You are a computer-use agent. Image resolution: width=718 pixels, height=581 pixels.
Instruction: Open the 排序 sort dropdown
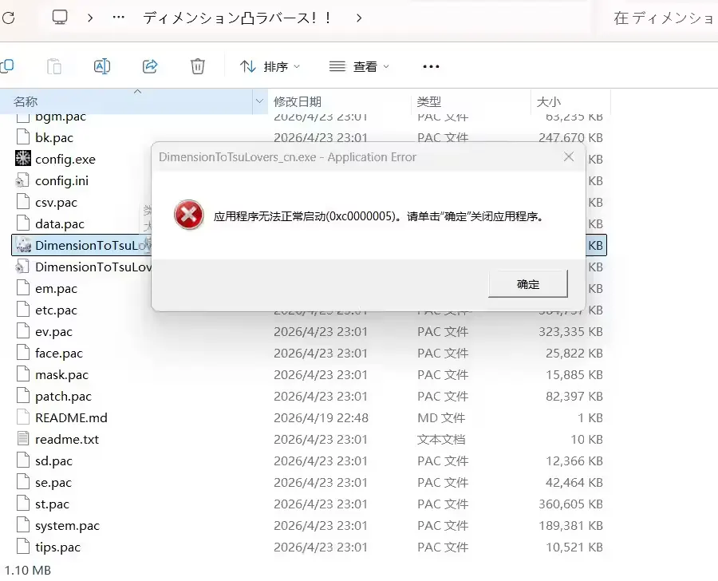click(270, 67)
